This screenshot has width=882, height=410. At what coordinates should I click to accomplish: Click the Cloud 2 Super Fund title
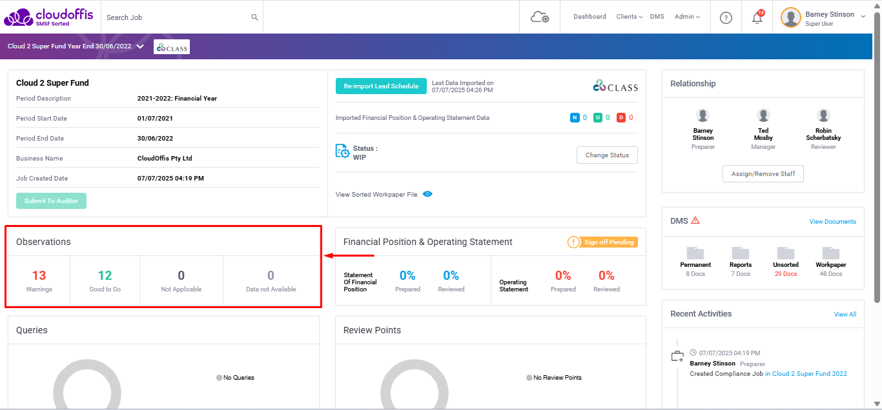coord(52,83)
